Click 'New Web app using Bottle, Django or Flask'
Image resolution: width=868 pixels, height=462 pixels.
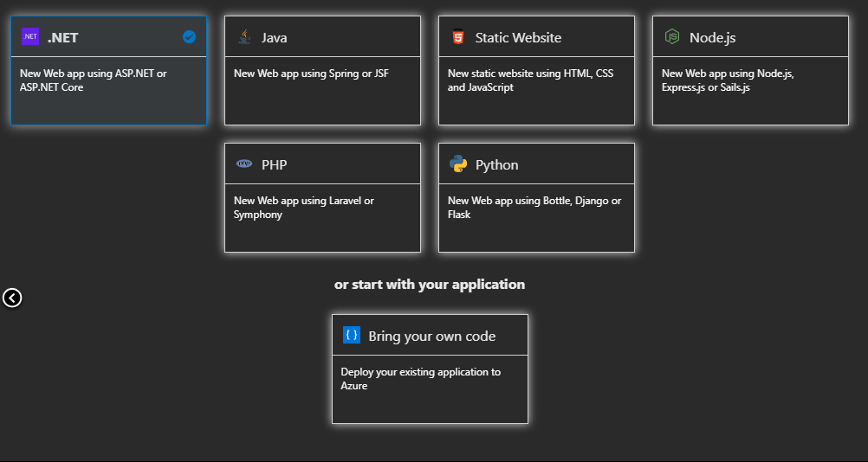pyautogui.click(x=534, y=208)
